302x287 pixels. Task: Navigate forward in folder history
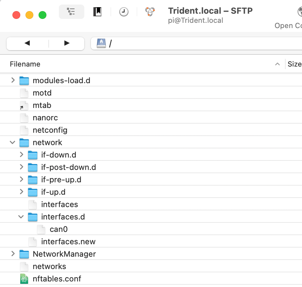click(x=67, y=43)
